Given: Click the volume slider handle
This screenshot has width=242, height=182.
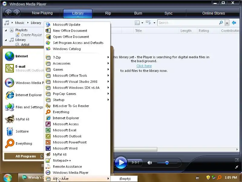Looking at the screenshot, I should [x=167, y=163].
